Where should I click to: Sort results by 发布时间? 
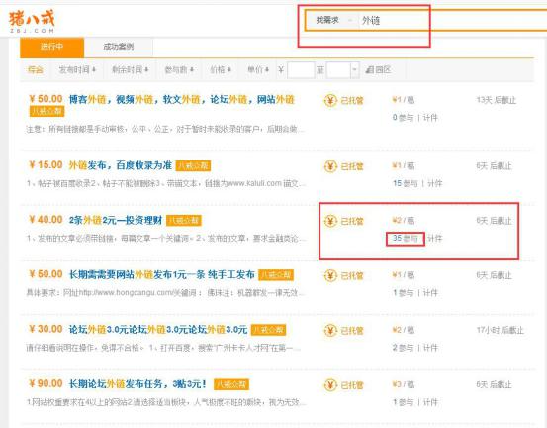coord(77,70)
